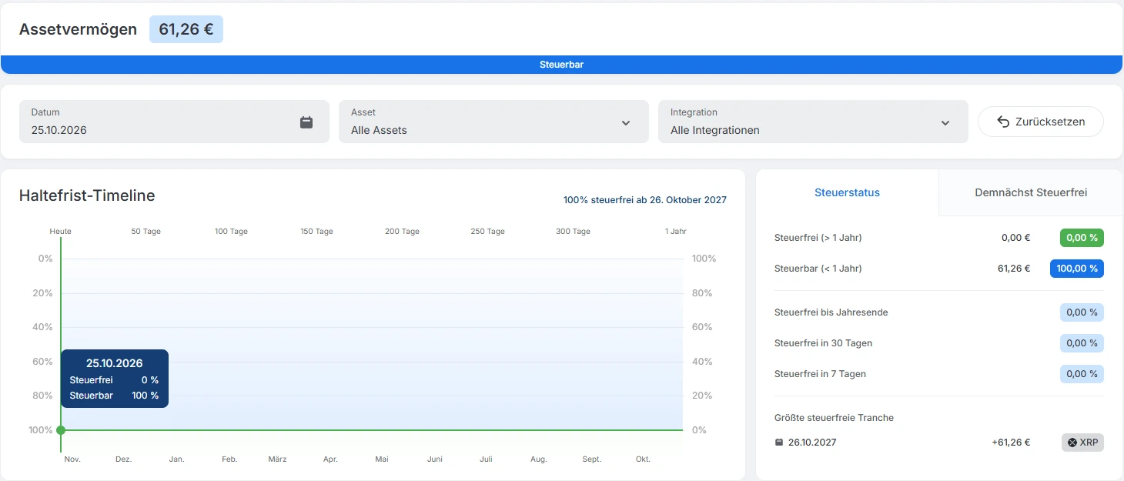Click the percentage badge for Steuerfrei in 7 Tagen
Viewport: 1124px width, 481px height.
[1082, 374]
